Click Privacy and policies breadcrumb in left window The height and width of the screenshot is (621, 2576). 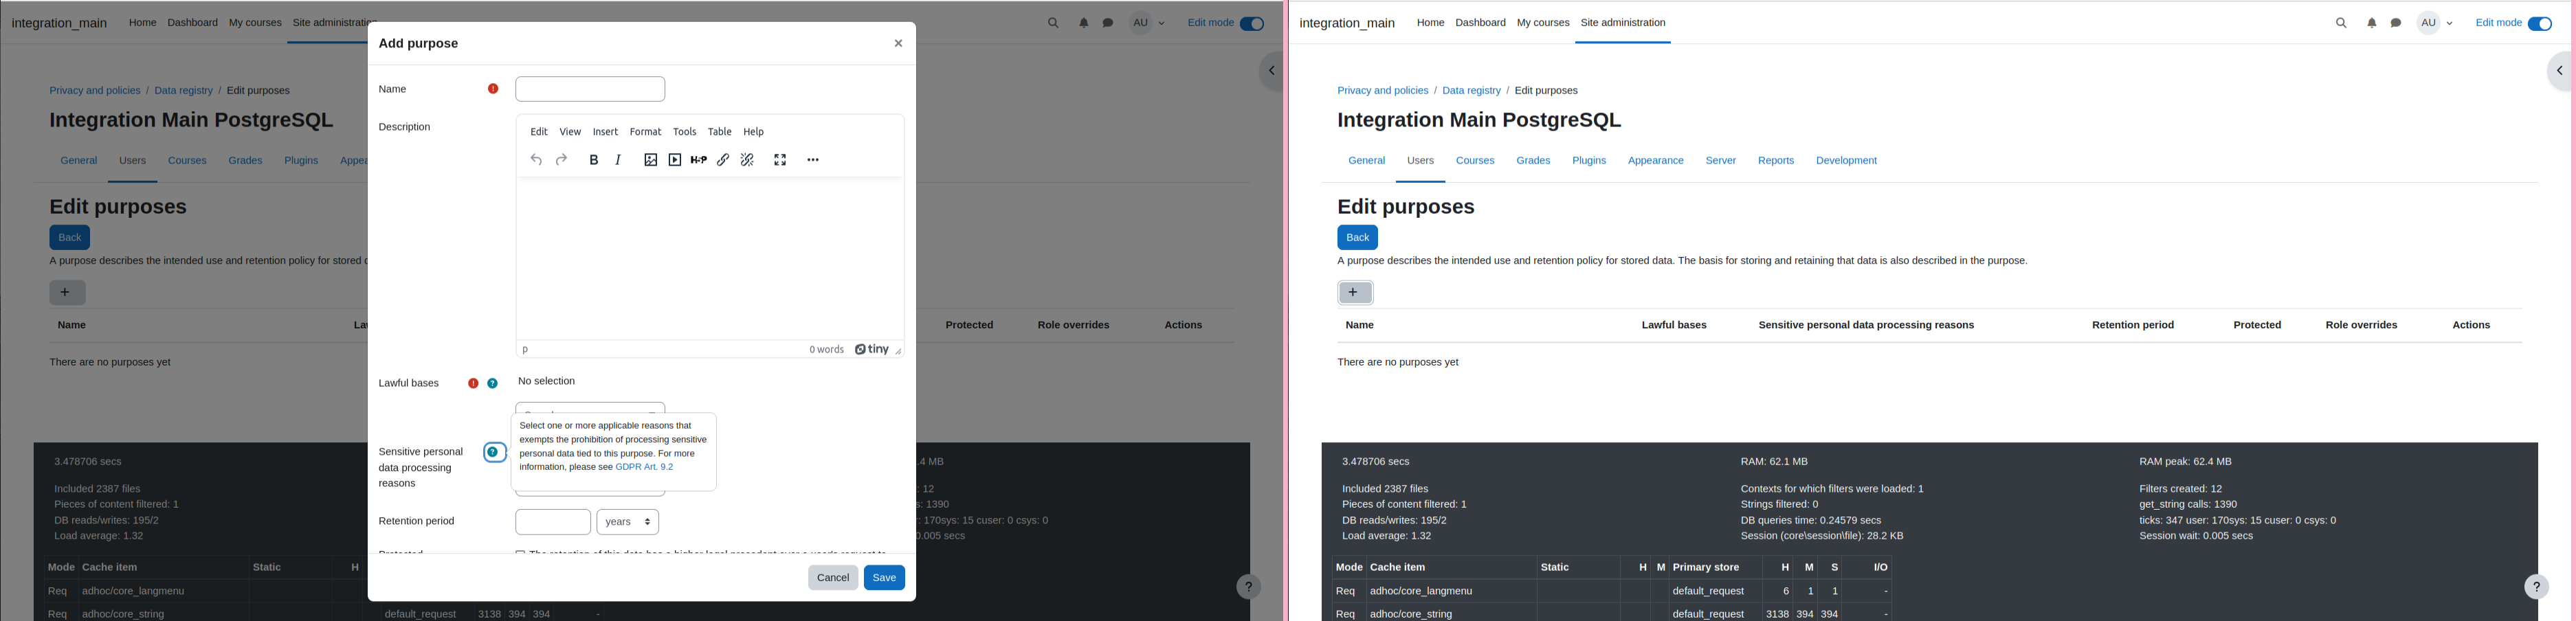coord(95,91)
